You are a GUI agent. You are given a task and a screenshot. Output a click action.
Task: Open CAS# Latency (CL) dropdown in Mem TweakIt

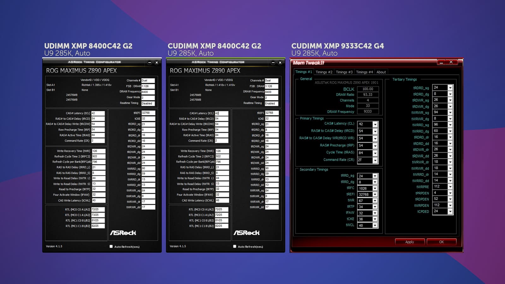coord(375,124)
